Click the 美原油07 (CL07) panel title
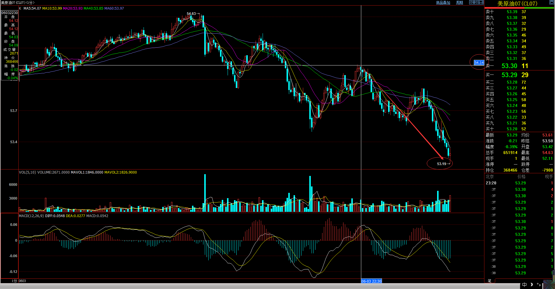The width and height of the screenshot is (555, 289). [517, 4]
